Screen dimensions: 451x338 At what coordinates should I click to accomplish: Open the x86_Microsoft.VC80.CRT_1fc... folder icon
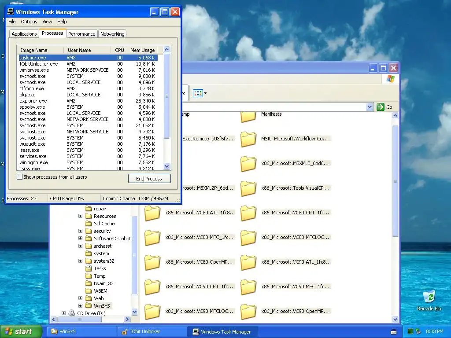[248, 213]
